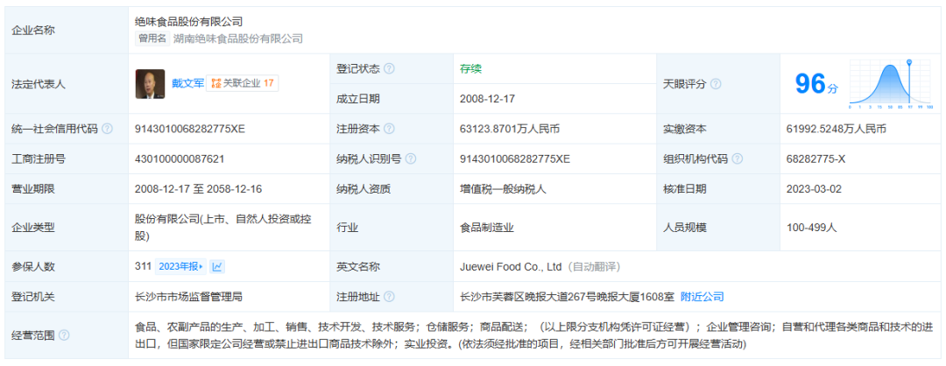Click company type 股份有限公司 value
Viewport: 946px width, 366px height.
tap(223, 228)
